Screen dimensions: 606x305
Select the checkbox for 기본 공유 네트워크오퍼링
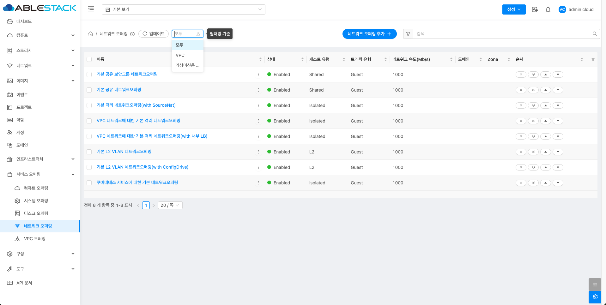[89, 90]
